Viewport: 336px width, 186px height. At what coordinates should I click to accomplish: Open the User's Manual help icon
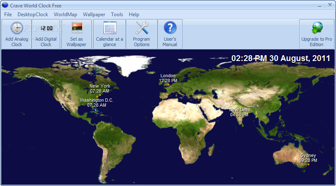click(170, 27)
